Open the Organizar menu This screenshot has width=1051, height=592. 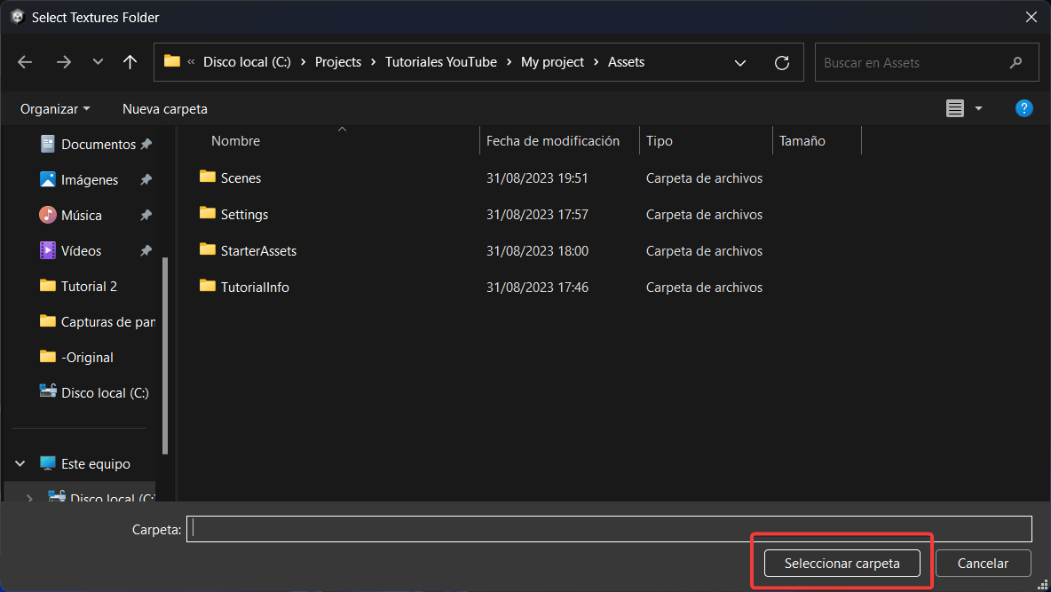55,108
